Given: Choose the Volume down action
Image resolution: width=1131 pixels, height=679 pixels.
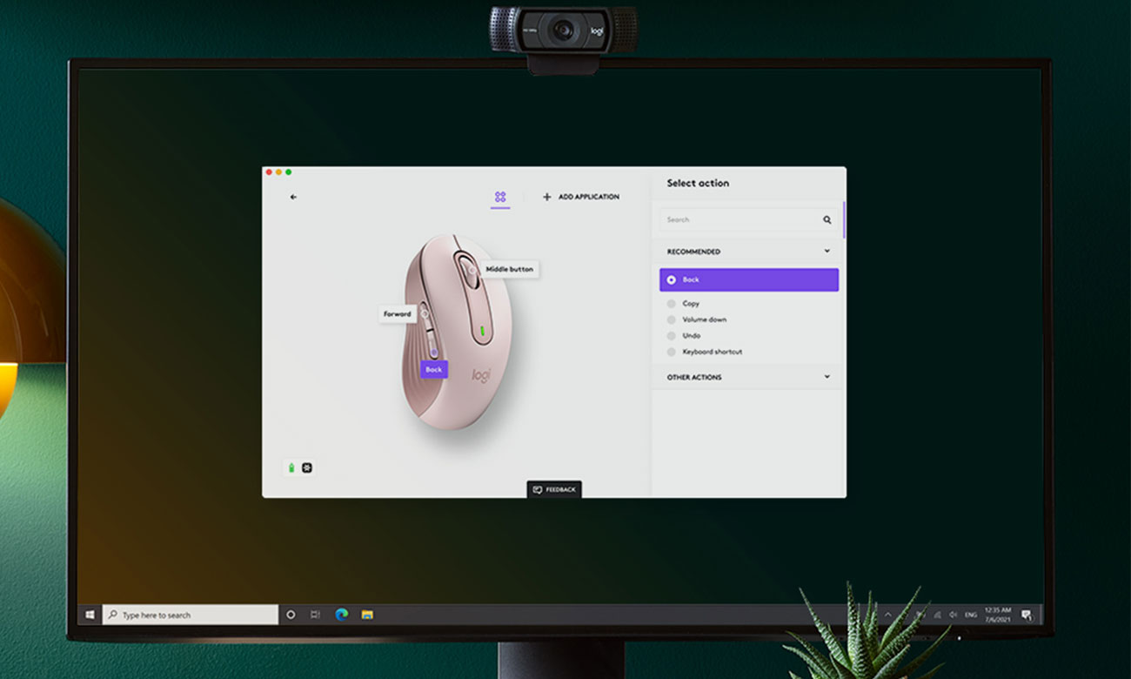Looking at the screenshot, I should (x=671, y=319).
